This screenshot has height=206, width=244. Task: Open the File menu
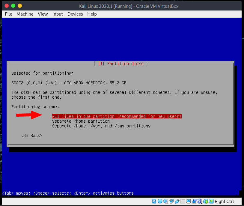click(8, 14)
